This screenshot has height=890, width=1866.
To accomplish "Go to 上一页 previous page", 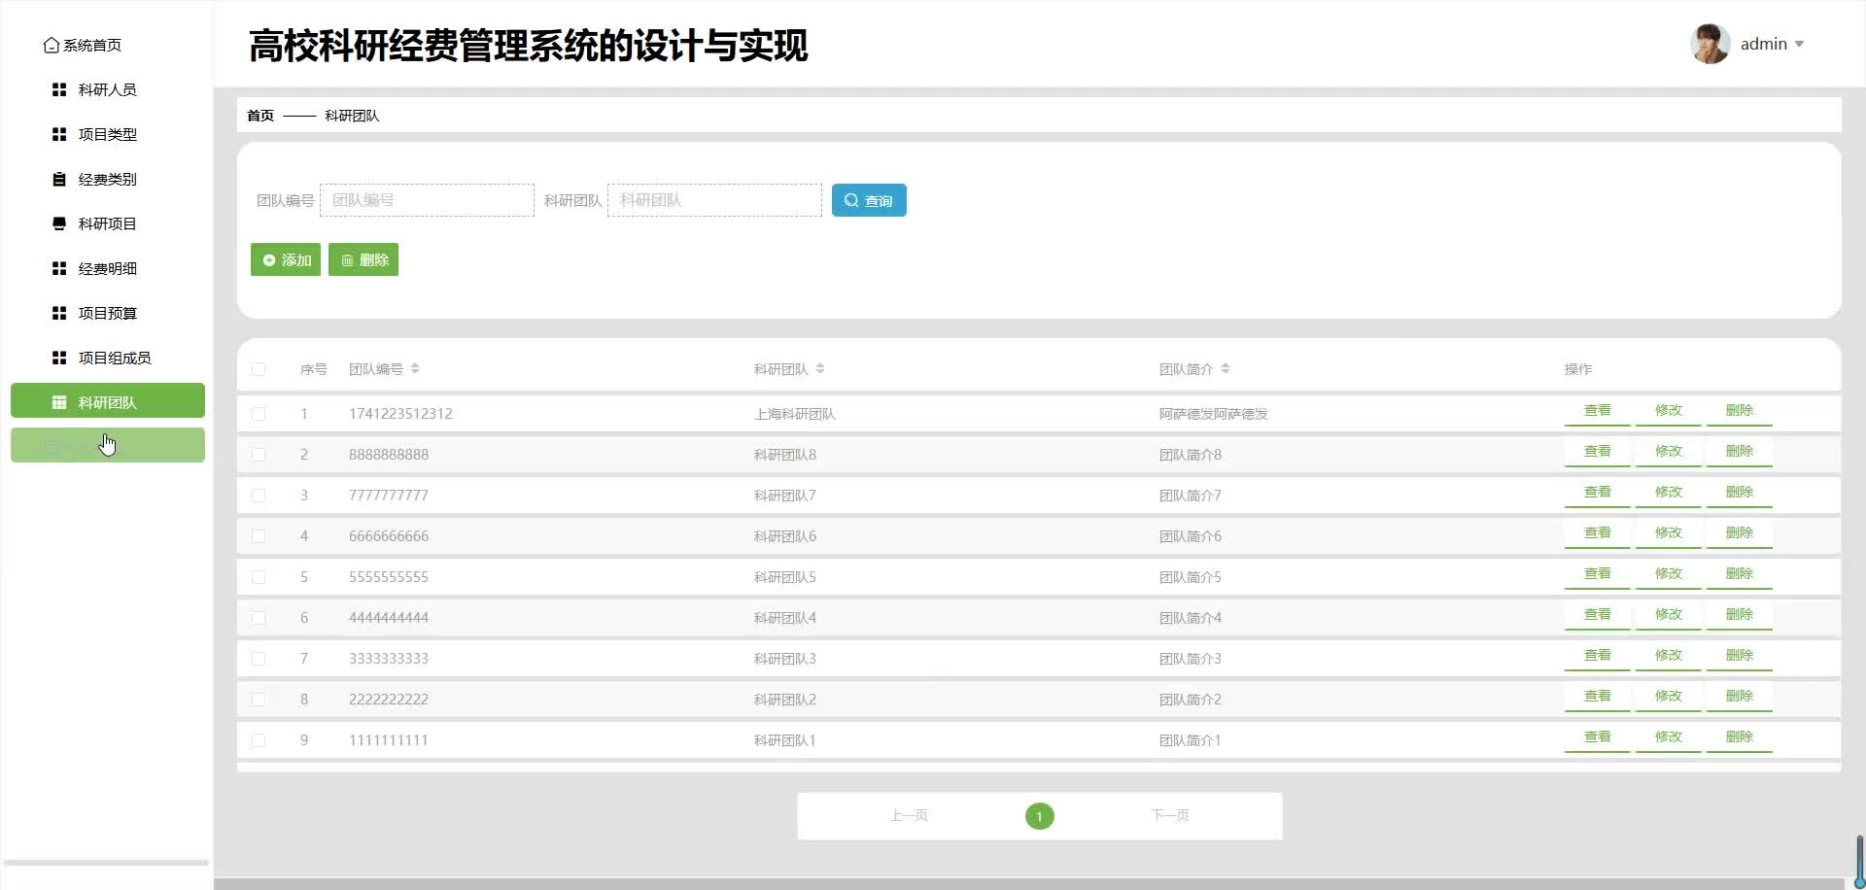I will (909, 815).
